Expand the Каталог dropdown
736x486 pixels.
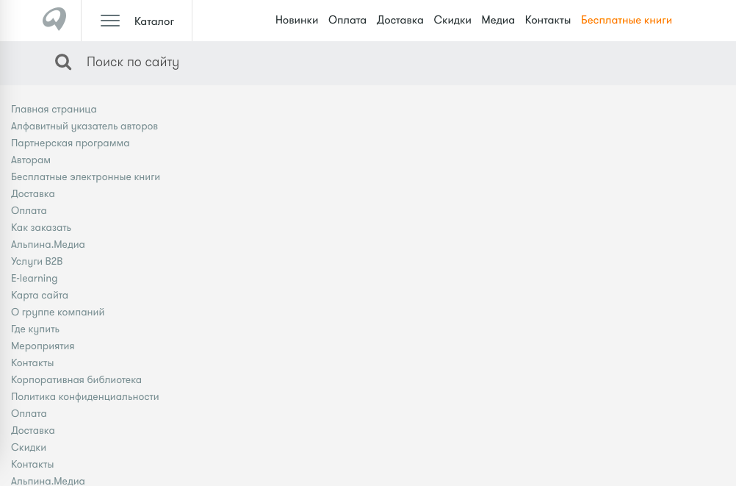tap(154, 21)
